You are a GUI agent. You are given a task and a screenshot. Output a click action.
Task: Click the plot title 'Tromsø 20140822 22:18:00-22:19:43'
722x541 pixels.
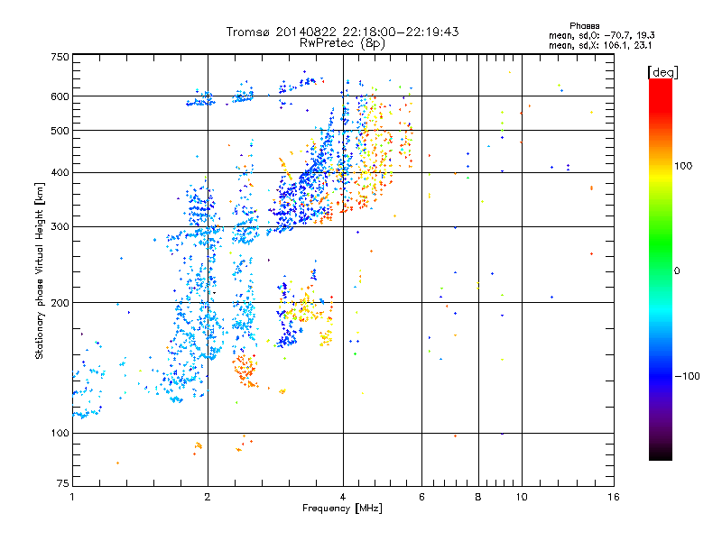tap(342, 32)
